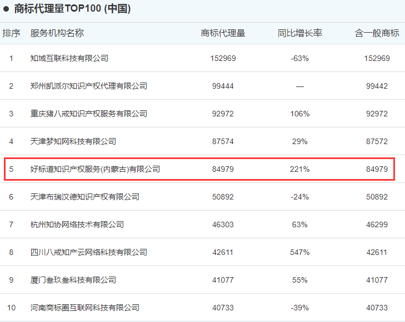Click the bullet icon before the table title
405x322 pixels.
[x=6, y=9]
